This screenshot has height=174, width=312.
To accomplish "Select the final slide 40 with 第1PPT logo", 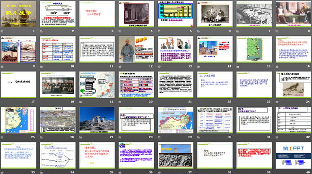I will tap(294, 155).
